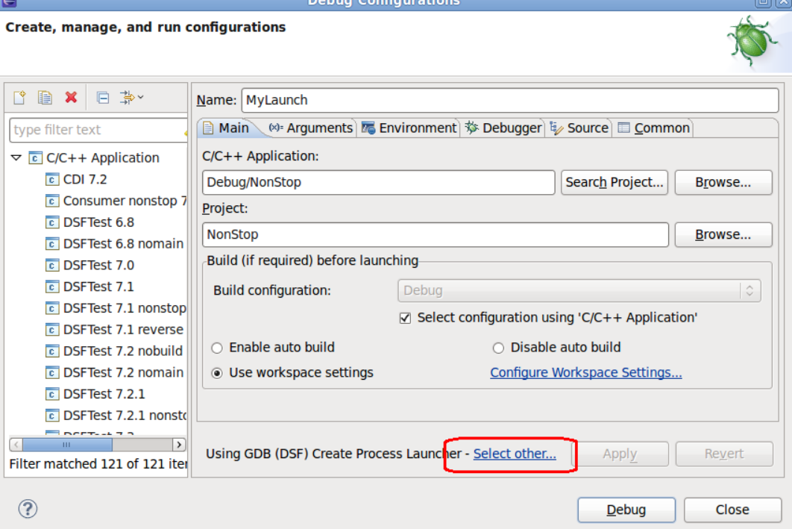This screenshot has width=792, height=529.
Task: Click the green bug debug image
Action: [x=751, y=42]
